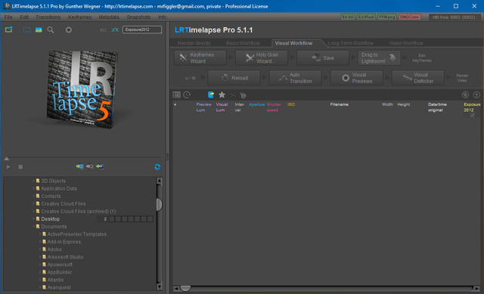Viewport: 484px width, 294px height.
Task: Switch to the Video Workflow tab
Action: click(406, 43)
